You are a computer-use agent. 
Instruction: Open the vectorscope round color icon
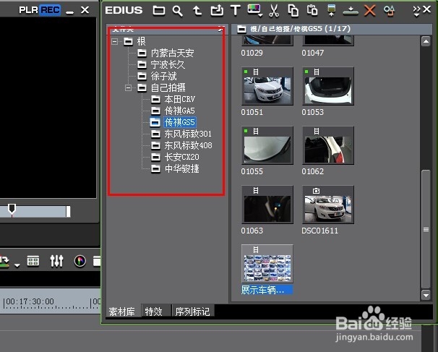(x=80, y=261)
